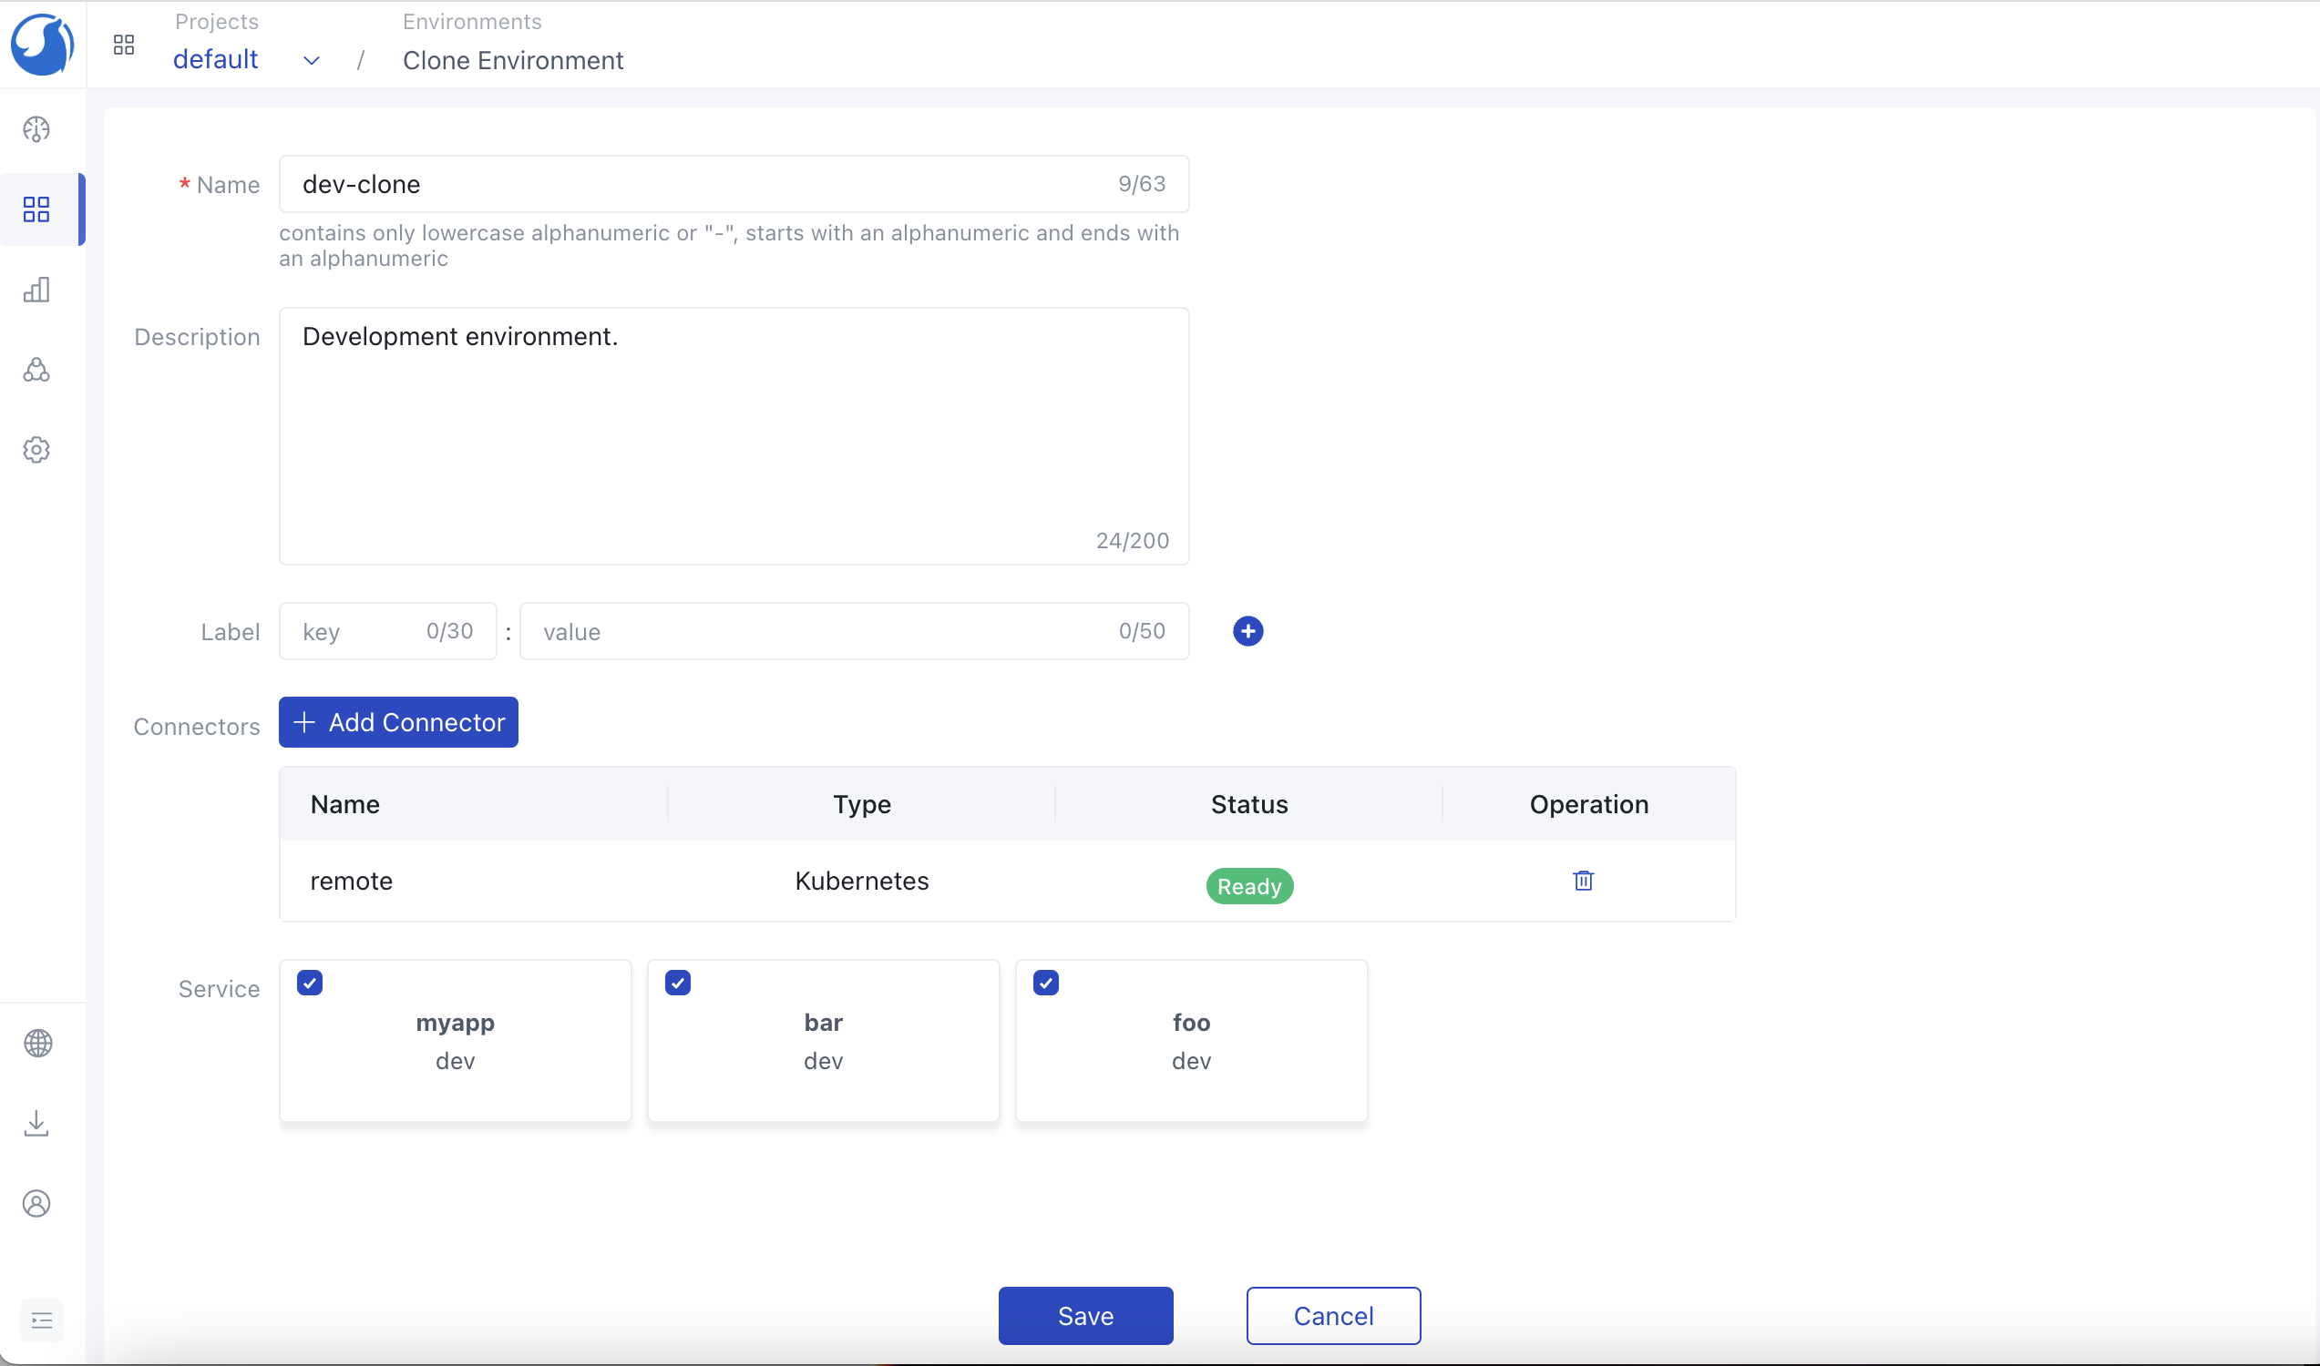Expand the default project dropdown
Viewport: 2320px width, 1366px height.
pyautogui.click(x=312, y=61)
